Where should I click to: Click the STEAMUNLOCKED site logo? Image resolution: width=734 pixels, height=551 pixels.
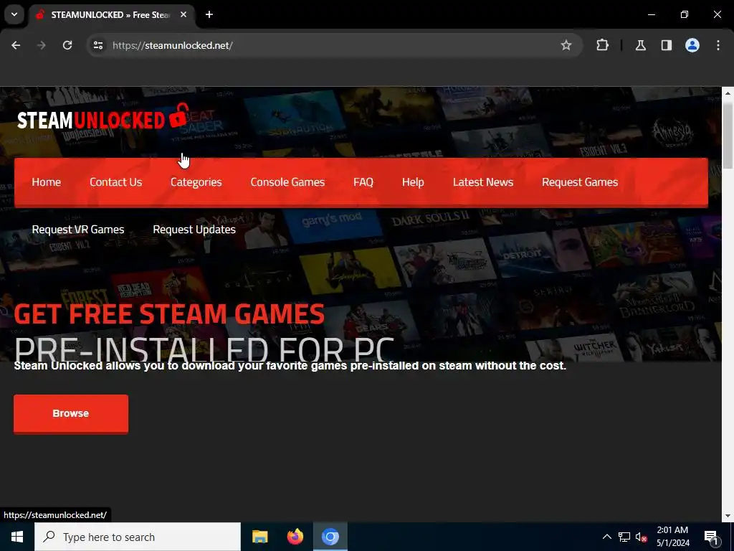click(103, 117)
